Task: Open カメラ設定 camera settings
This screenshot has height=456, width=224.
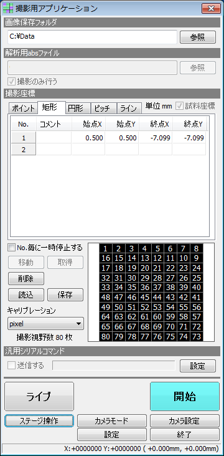Action: (x=185, y=420)
